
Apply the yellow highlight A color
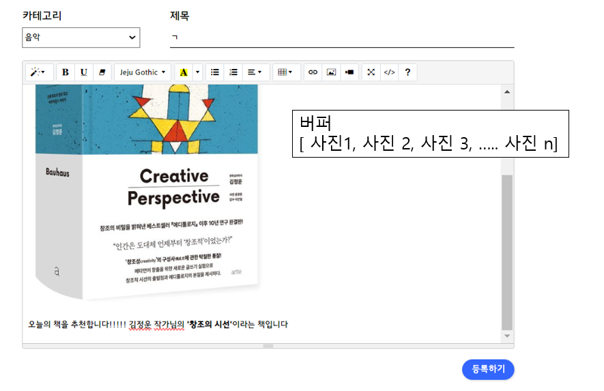[x=184, y=72]
